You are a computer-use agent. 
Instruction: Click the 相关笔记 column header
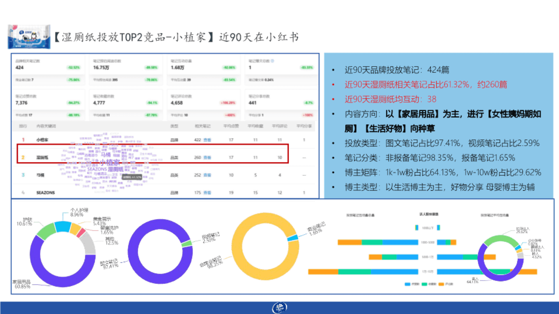[x=203, y=126]
